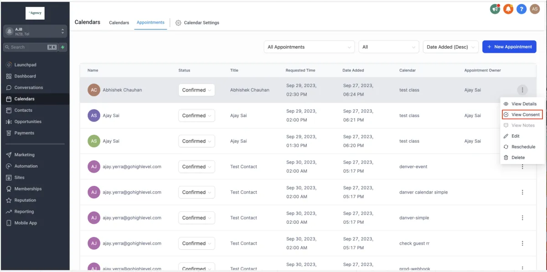Click the megaphone announcements icon
547x272 pixels.
point(495,9)
